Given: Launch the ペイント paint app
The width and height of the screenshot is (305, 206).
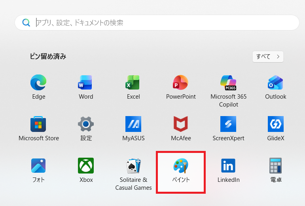Looking at the screenshot, I should [181, 172].
